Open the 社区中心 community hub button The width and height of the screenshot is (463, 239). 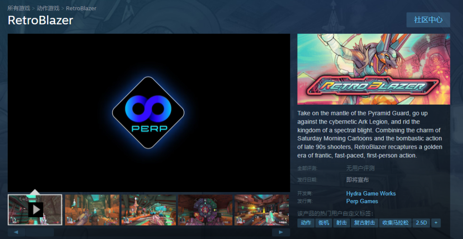coord(428,20)
